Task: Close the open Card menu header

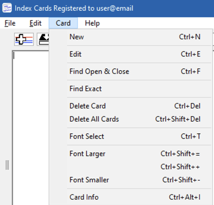Action: coord(63,23)
